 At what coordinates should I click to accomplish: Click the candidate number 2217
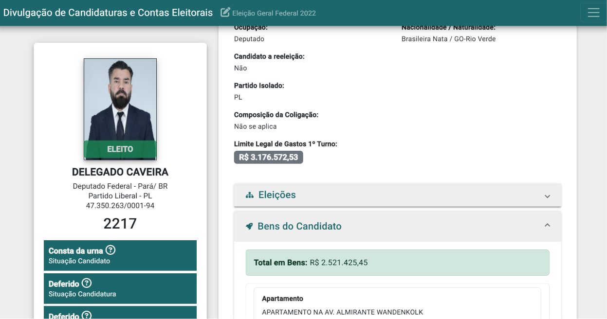tap(120, 223)
